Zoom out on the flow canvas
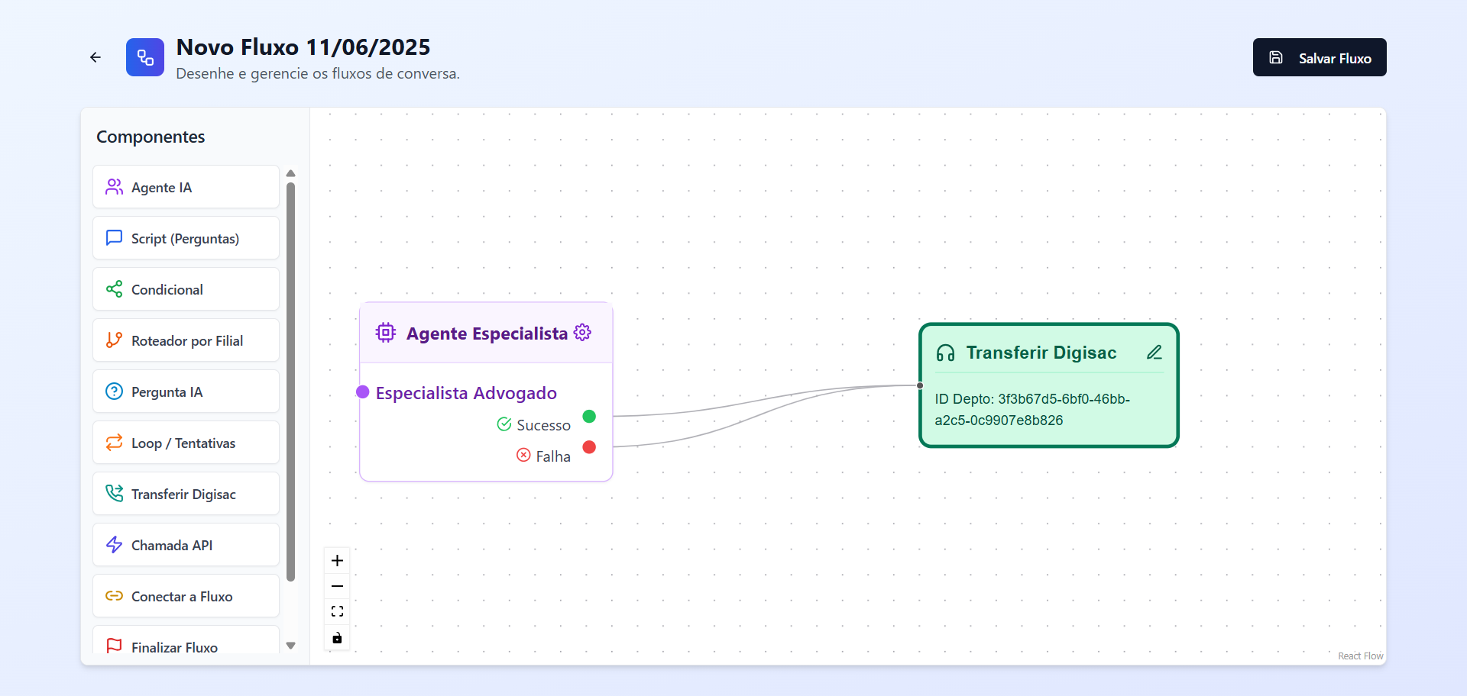1467x696 pixels. click(x=337, y=586)
